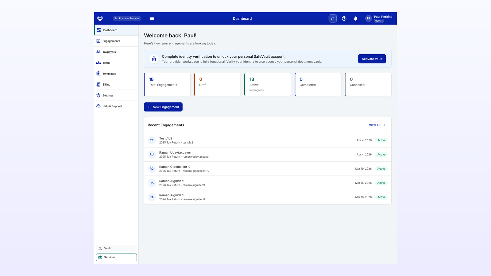Viewport: 491px width, 276px height.
Task: Click the Dashboard grid icon in sidebar
Action: point(99,30)
